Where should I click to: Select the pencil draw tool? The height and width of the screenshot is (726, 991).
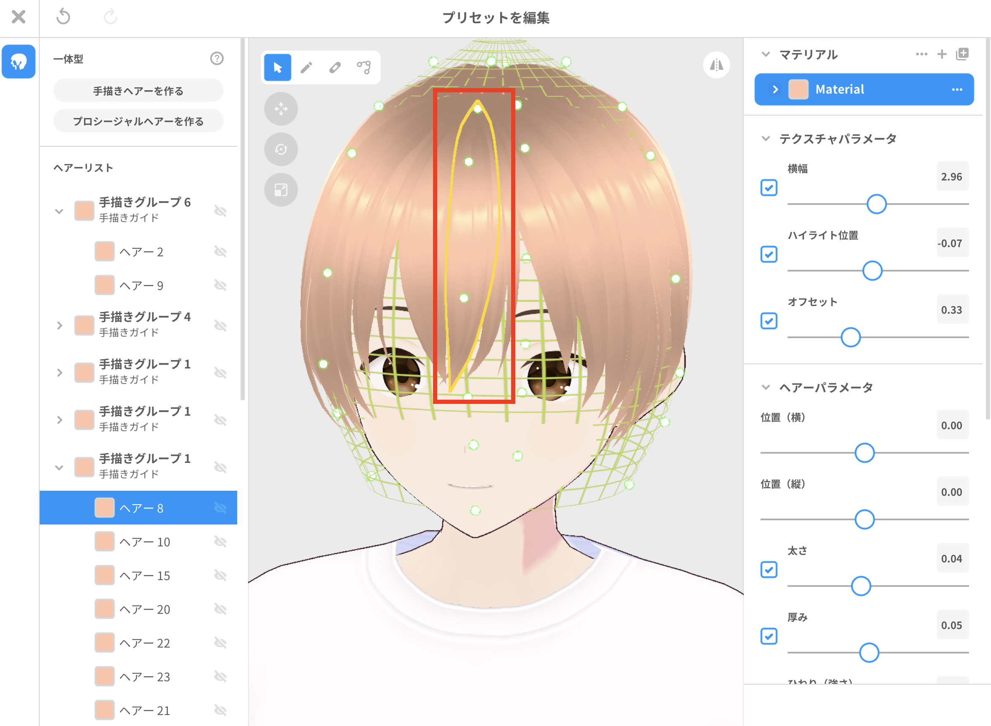(x=306, y=67)
